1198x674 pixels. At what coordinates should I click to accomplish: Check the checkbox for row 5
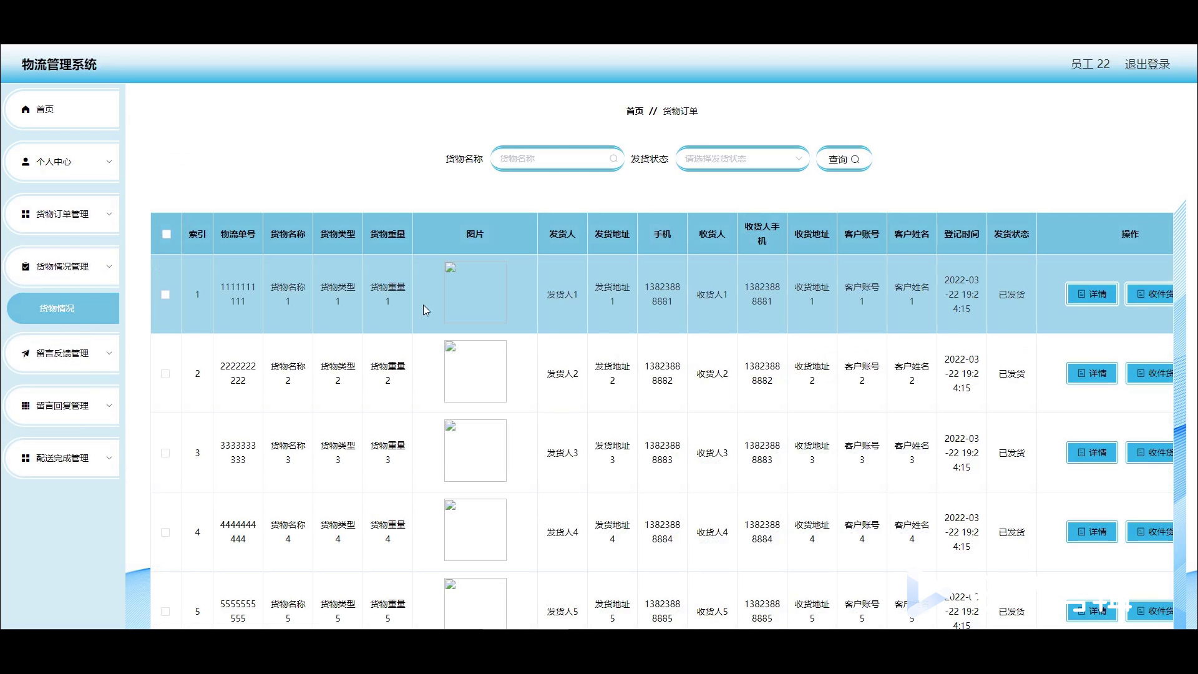point(165,612)
